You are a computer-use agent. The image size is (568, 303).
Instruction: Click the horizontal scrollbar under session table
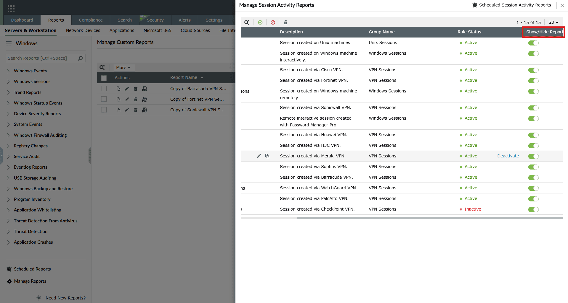pos(430,218)
